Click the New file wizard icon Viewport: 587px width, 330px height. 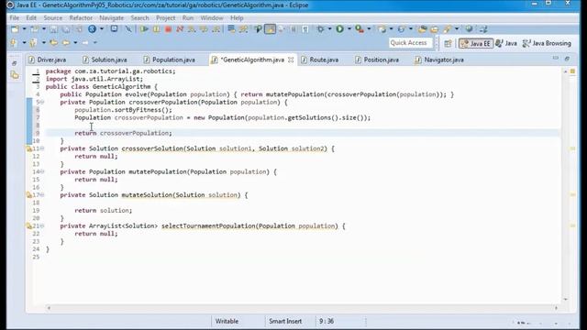pos(15,29)
